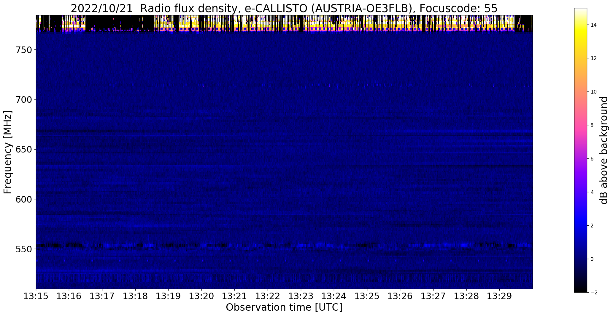This screenshot has height=316, width=613.
Task: Click the 13:27 time tick label
Action: [x=433, y=296]
